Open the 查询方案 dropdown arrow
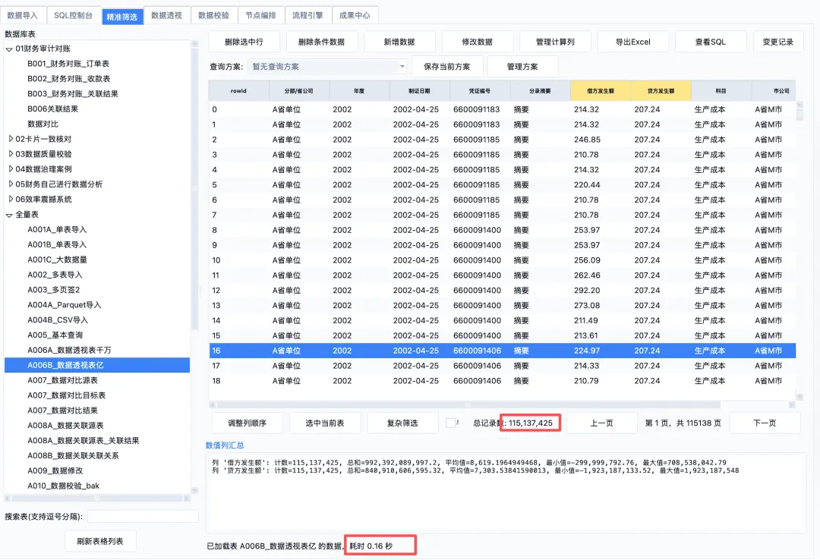Screen dimensions: 820x560 pyautogui.click(x=402, y=67)
